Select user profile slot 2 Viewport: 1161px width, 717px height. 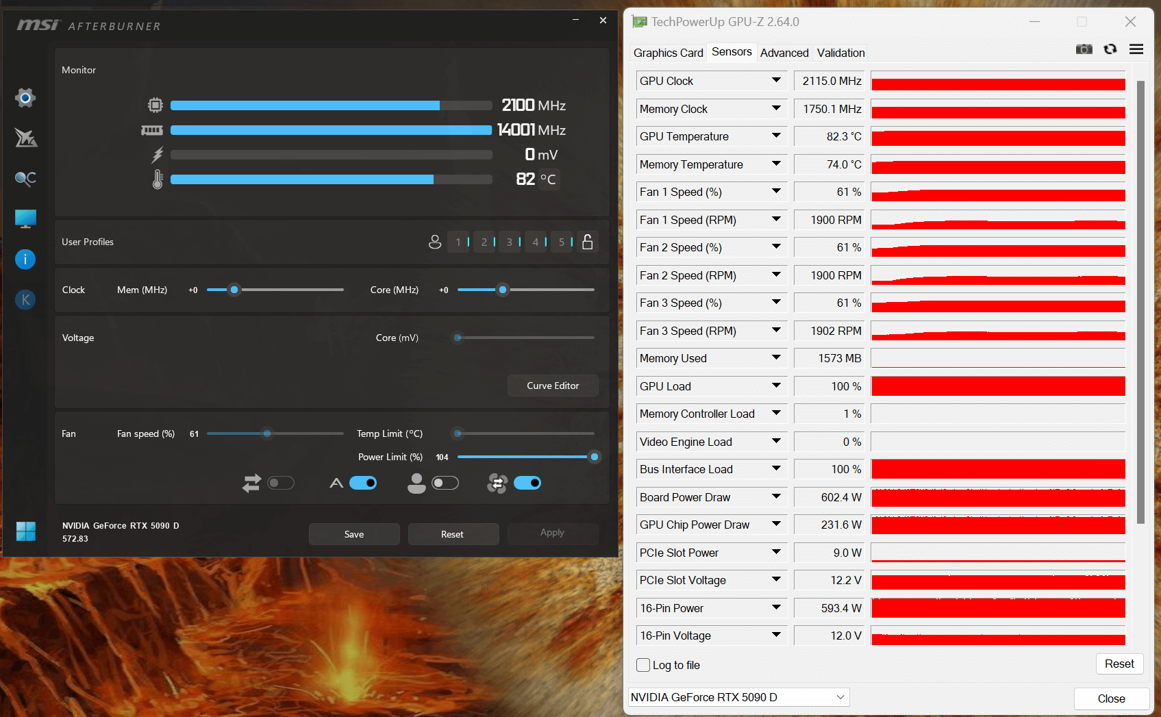point(485,242)
